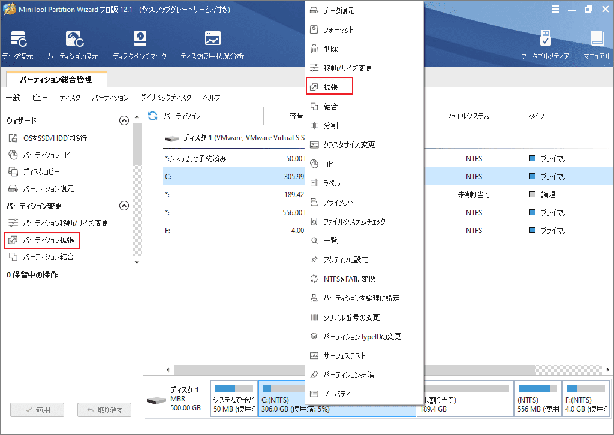Collapse the パーティション変更 section chevron

124,206
